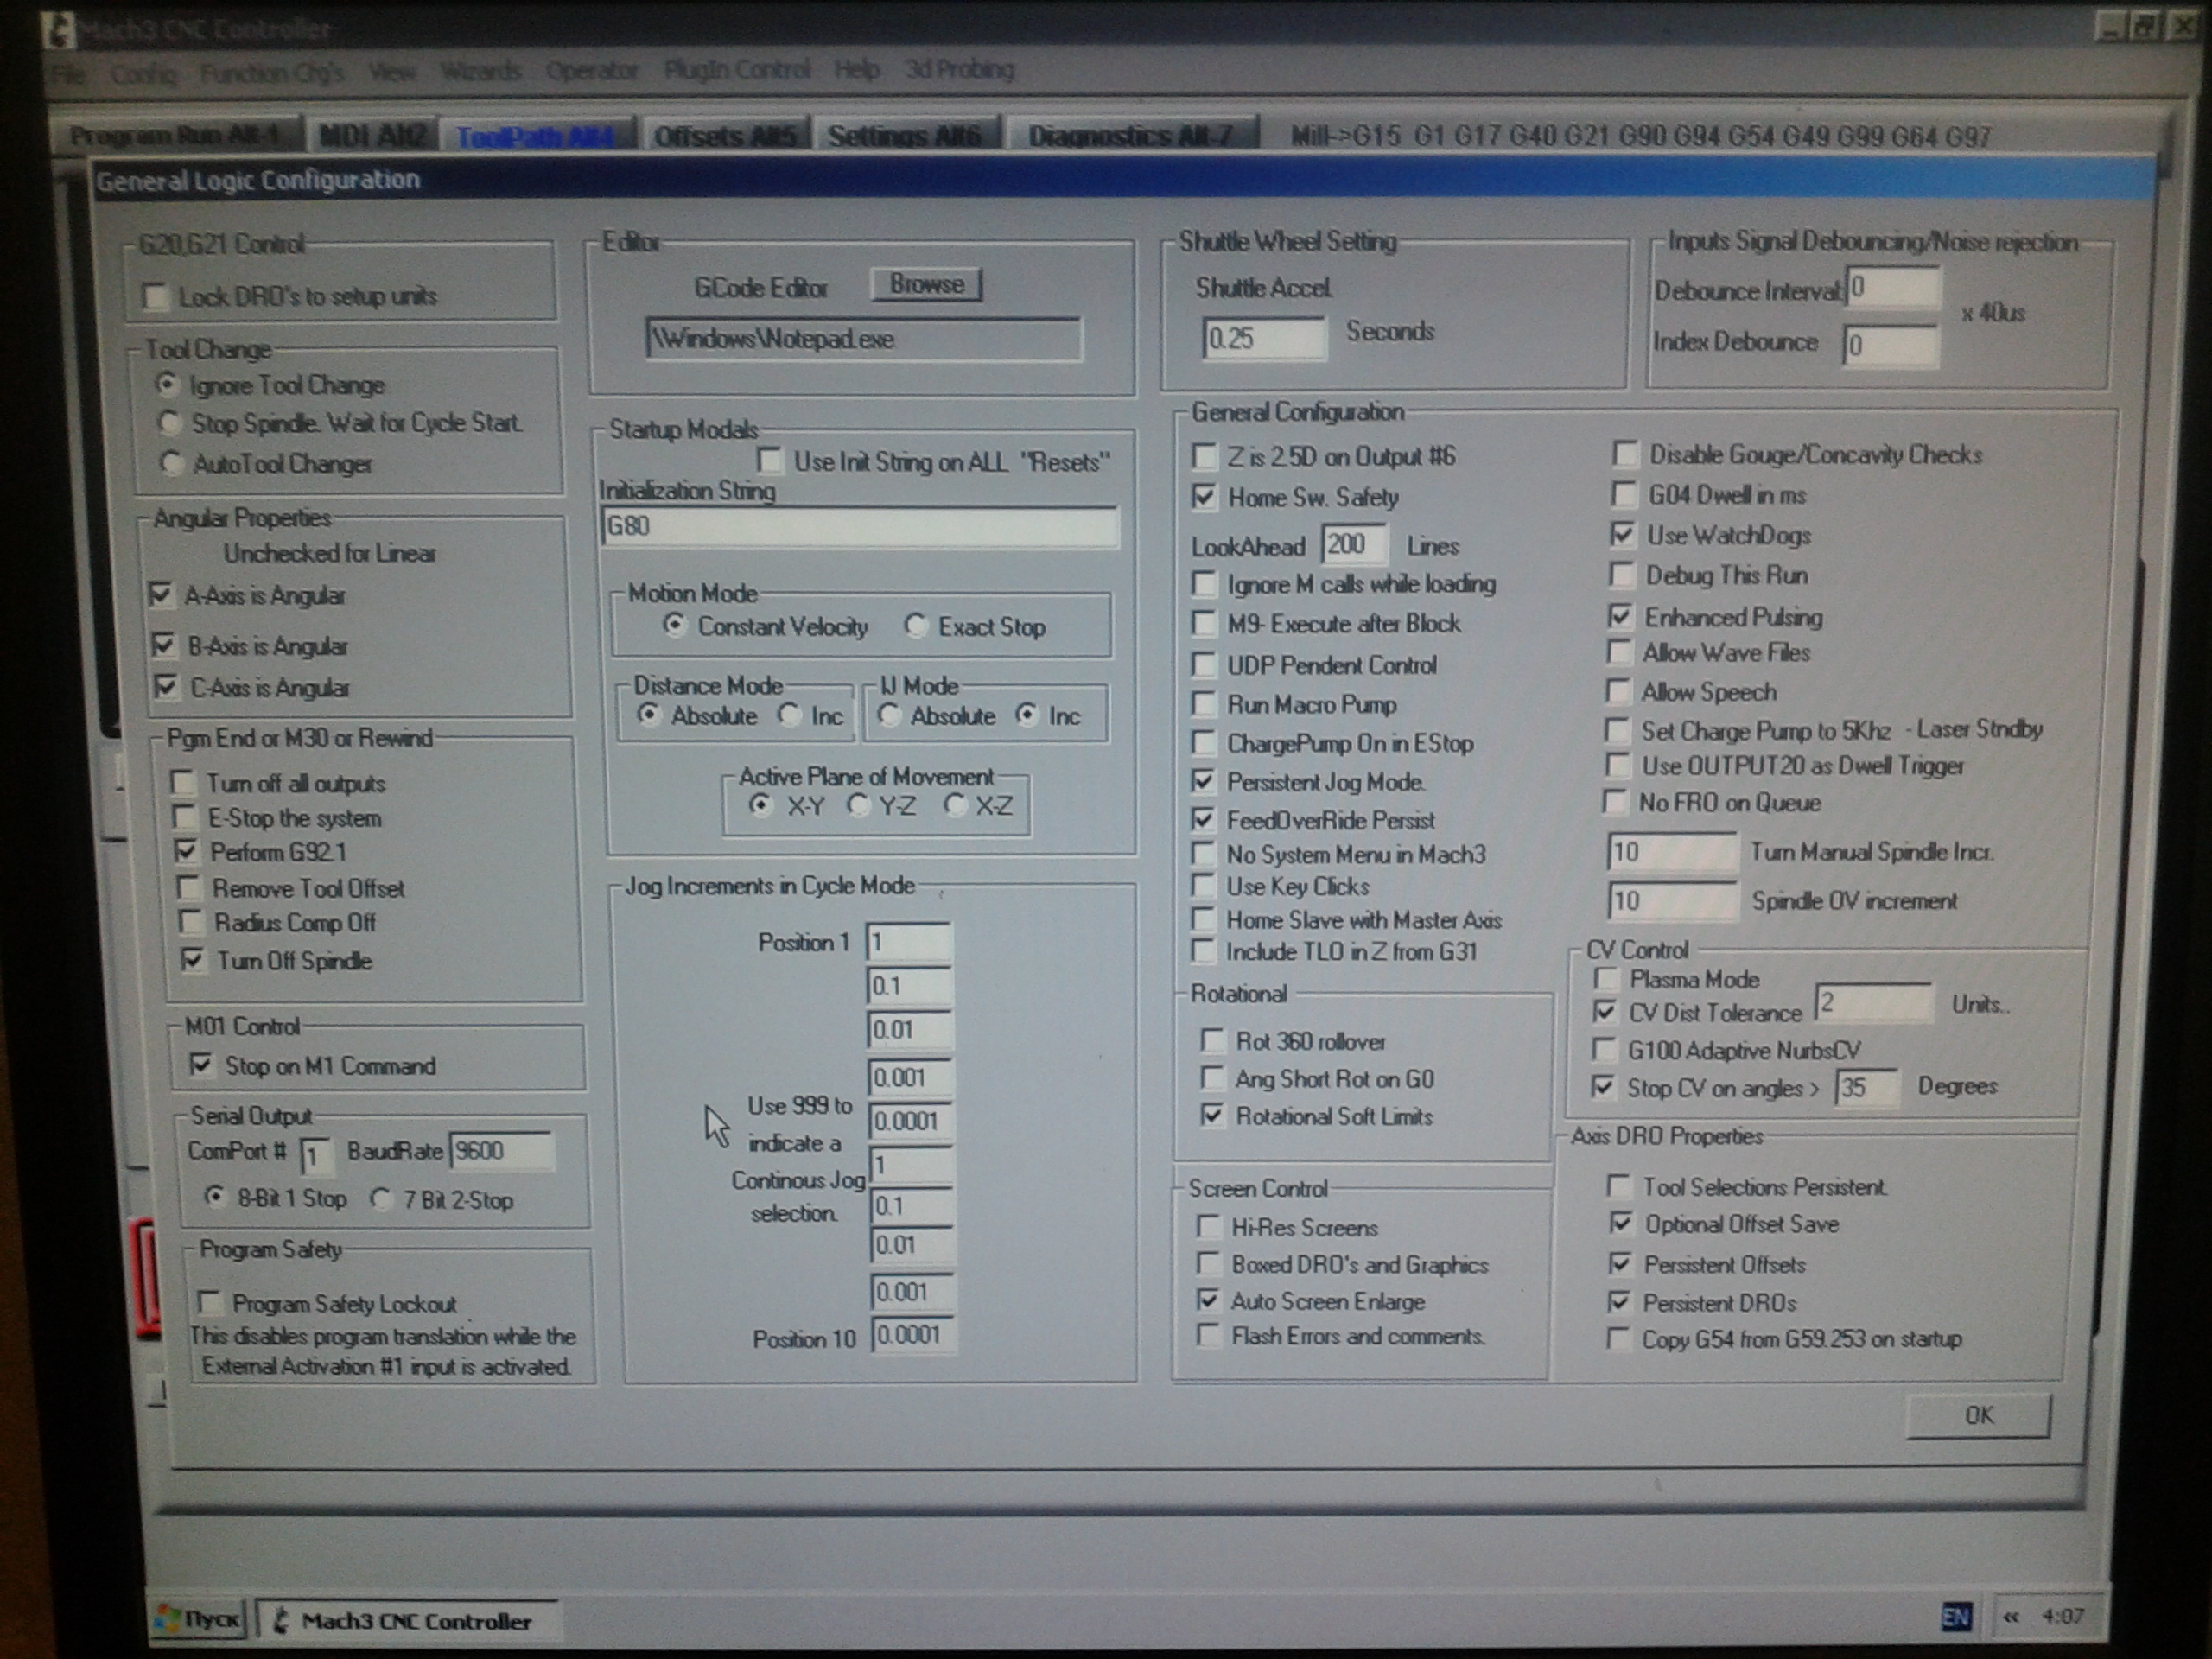Switch to Diagnostics Alt-7 tab
Image resolution: width=2212 pixels, height=1659 pixels.
(x=1130, y=135)
